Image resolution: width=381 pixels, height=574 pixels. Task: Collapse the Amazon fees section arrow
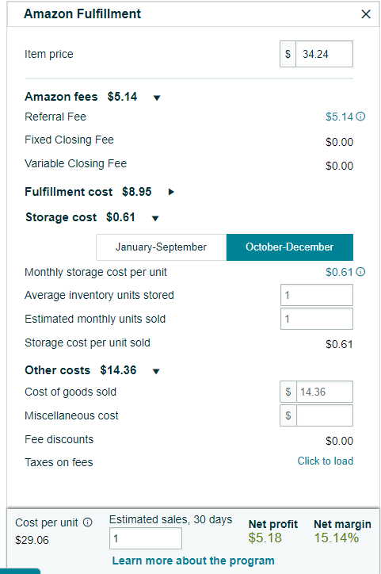pos(157,98)
